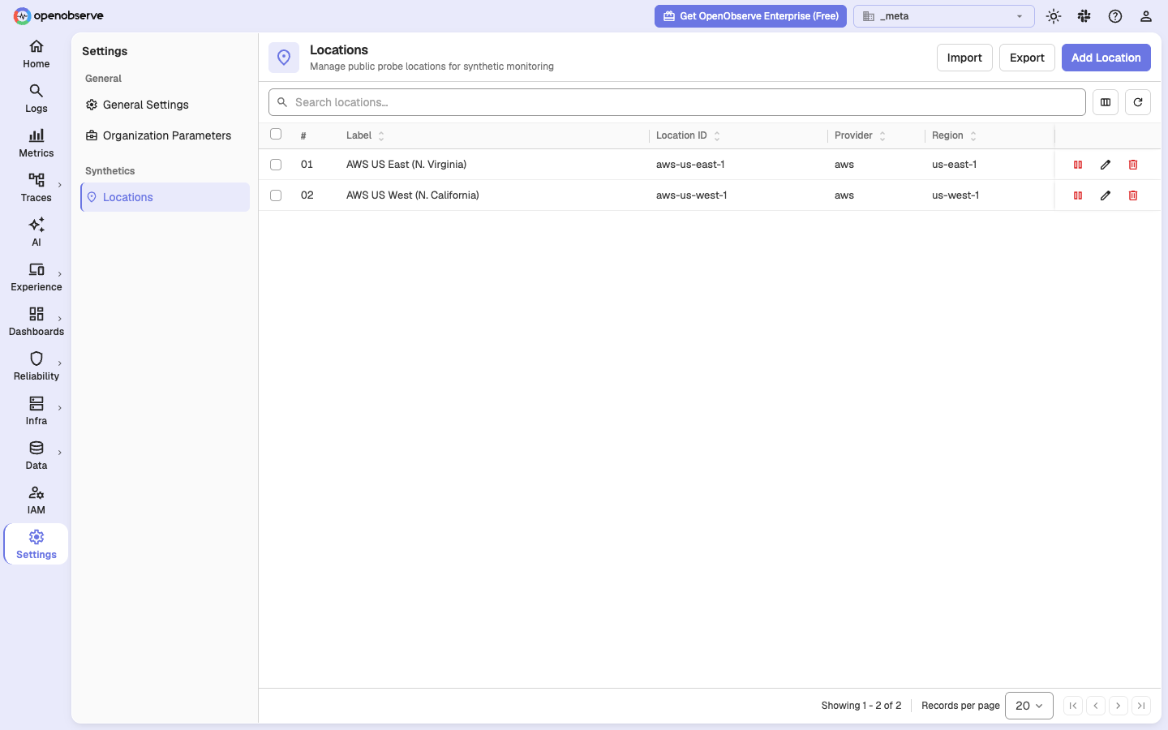Click the aws-us-east-1 location ID cell
The width and height of the screenshot is (1168, 730).
(x=690, y=165)
